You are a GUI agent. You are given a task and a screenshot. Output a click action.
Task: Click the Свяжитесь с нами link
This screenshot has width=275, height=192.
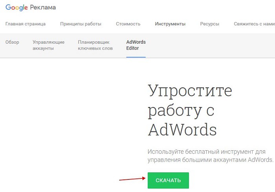[254, 24]
